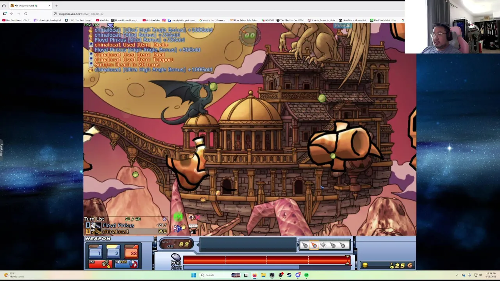Open a new browser tab
Image resolution: width=500 pixels, height=281 pixels.
point(56,5)
